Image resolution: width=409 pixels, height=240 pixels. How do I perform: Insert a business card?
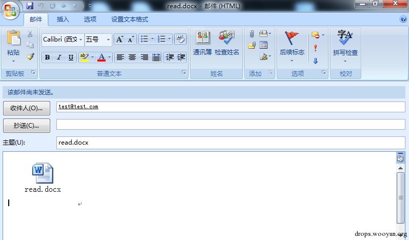(x=264, y=34)
